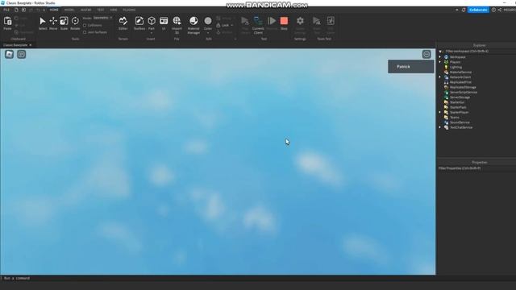Open the Part type dropdown arrow

tap(152, 33)
